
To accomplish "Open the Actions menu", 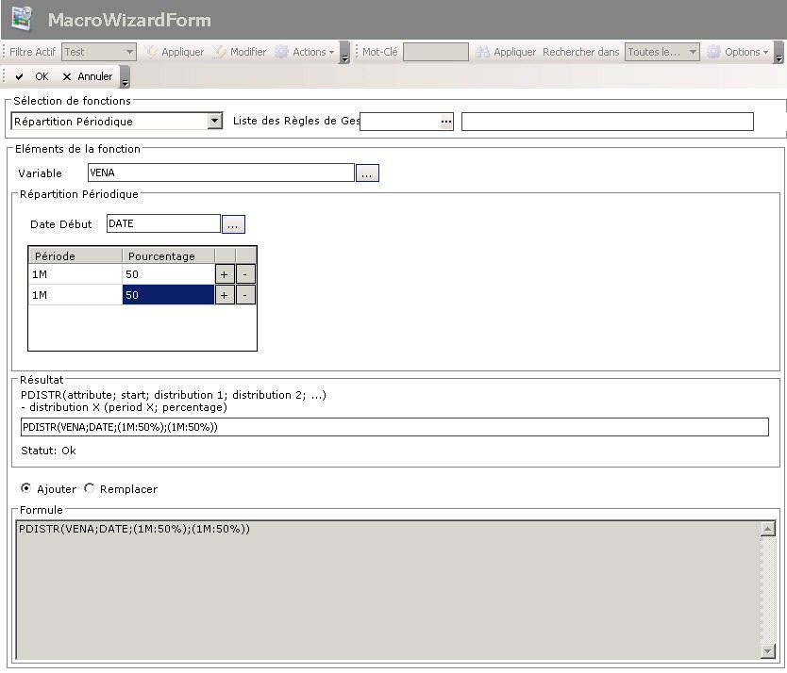I will [x=306, y=52].
